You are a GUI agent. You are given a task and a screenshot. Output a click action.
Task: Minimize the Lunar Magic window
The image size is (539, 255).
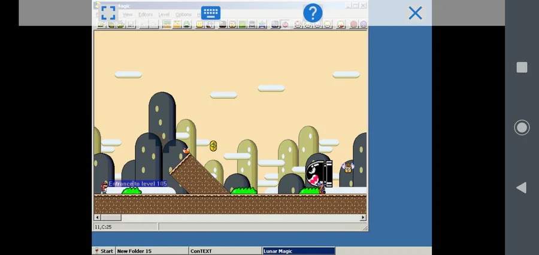(x=348, y=5)
